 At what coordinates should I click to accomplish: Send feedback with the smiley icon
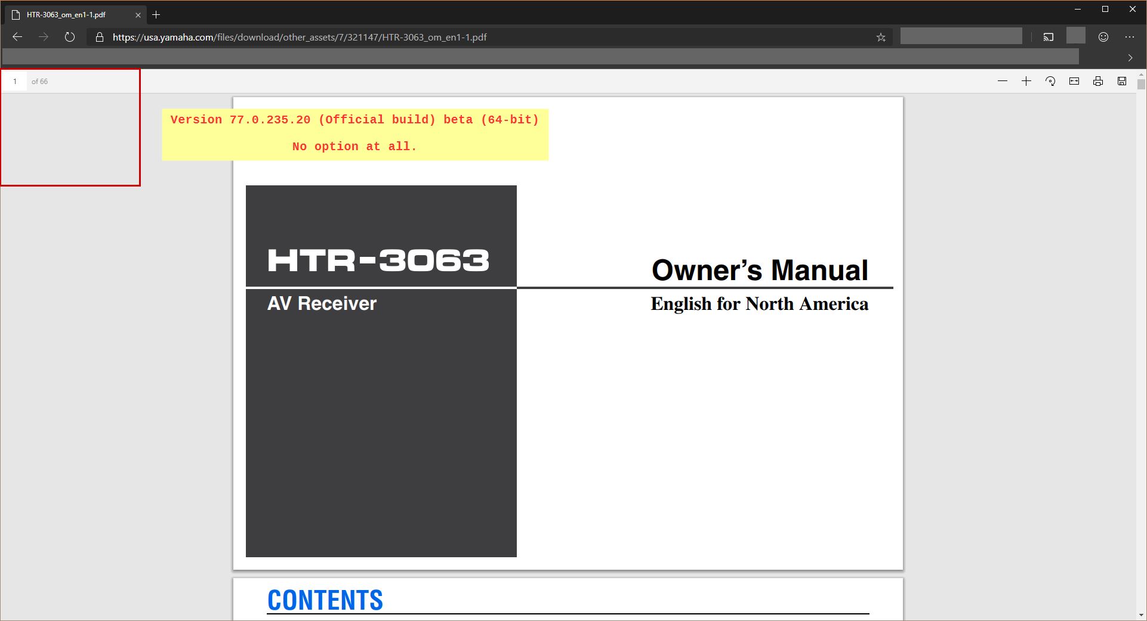[x=1102, y=36]
